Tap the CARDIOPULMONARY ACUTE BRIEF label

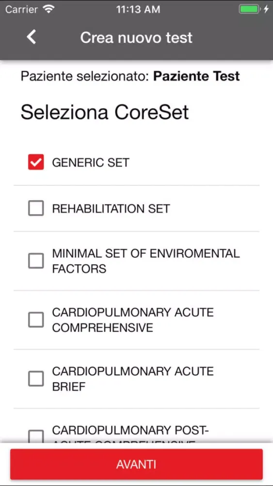pos(133,379)
